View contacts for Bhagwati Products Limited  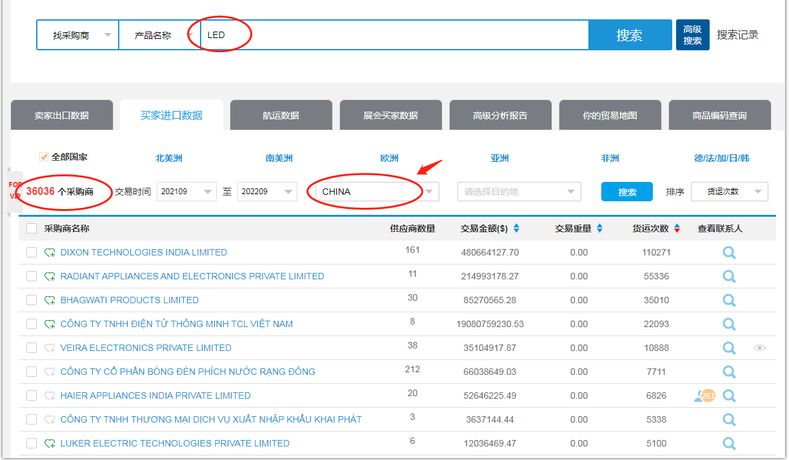point(729,300)
